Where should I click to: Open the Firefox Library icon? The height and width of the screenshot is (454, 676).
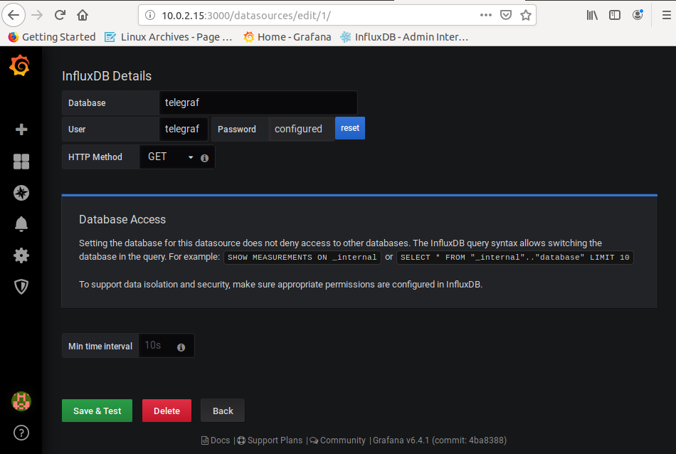click(x=592, y=15)
